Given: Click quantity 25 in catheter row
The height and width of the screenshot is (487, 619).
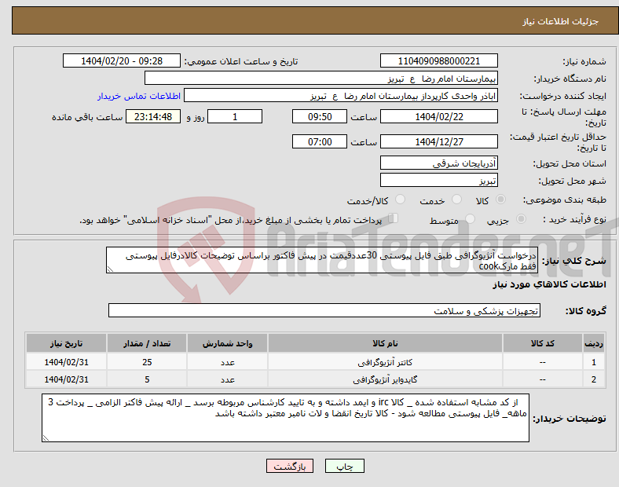Looking at the screenshot, I should (147, 362).
